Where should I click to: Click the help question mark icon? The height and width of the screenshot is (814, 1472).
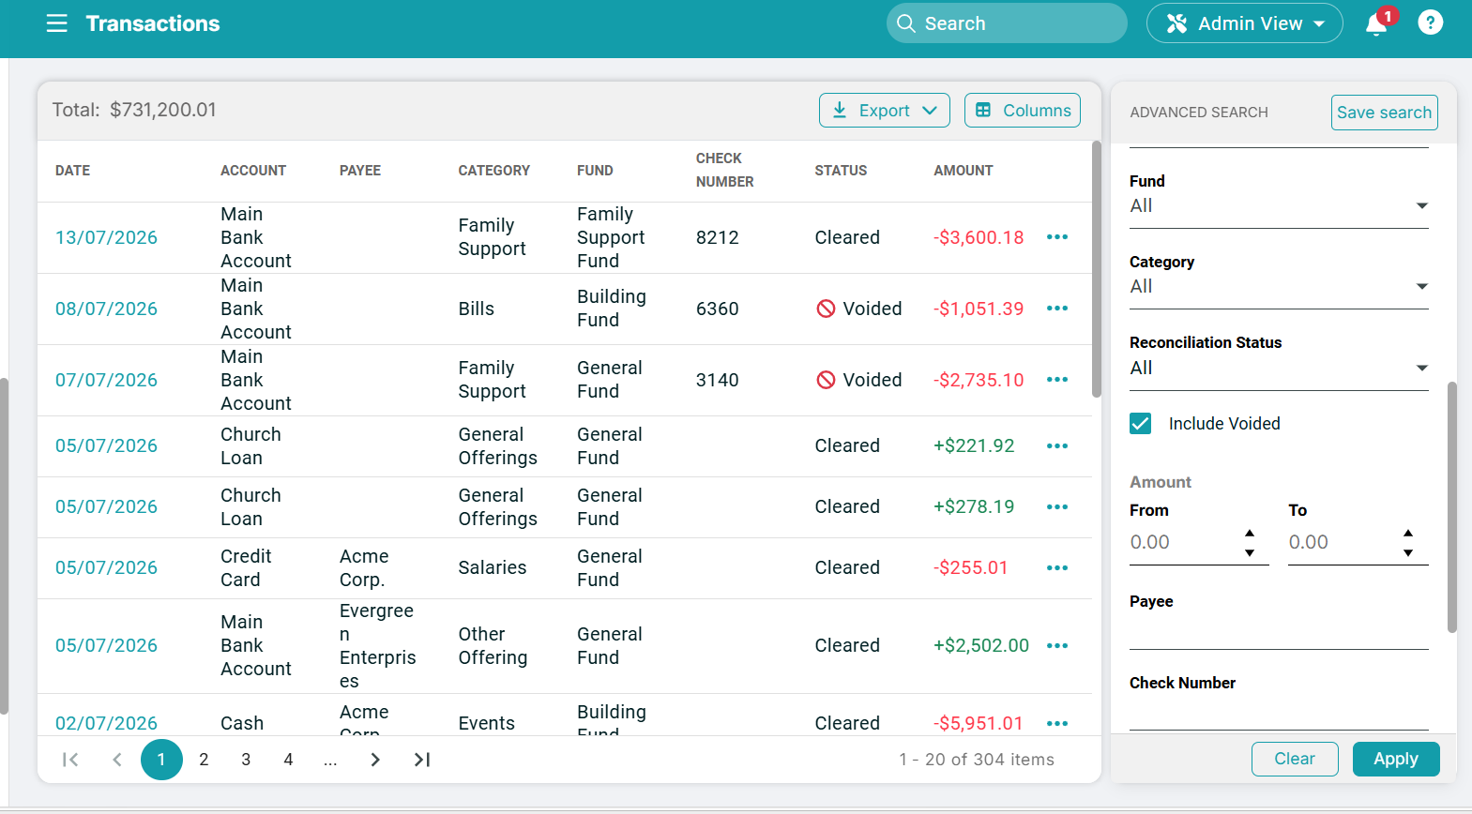[1430, 23]
